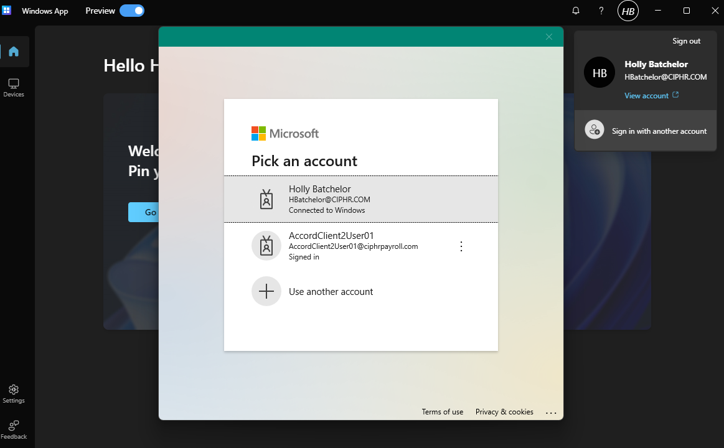Click the external link icon beside View account
The height and width of the screenshot is (448, 724).
675,95
